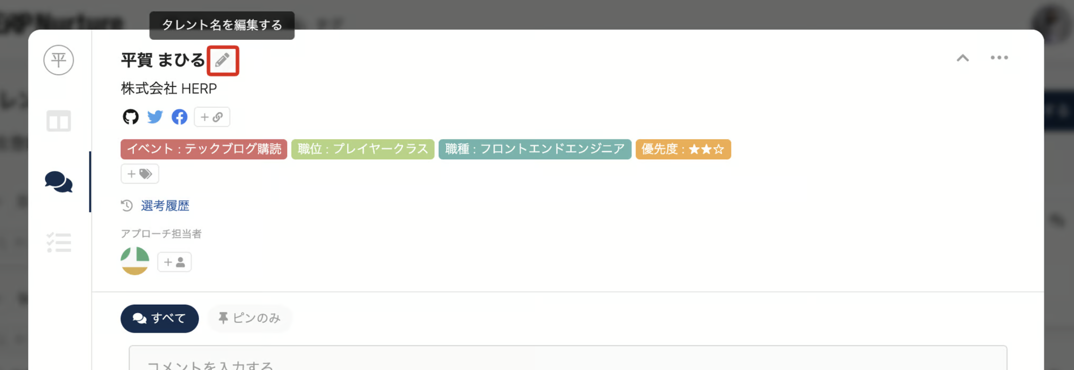Collapse the talent header with the chevron
The height and width of the screenshot is (370, 1074).
(x=962, y=58)
